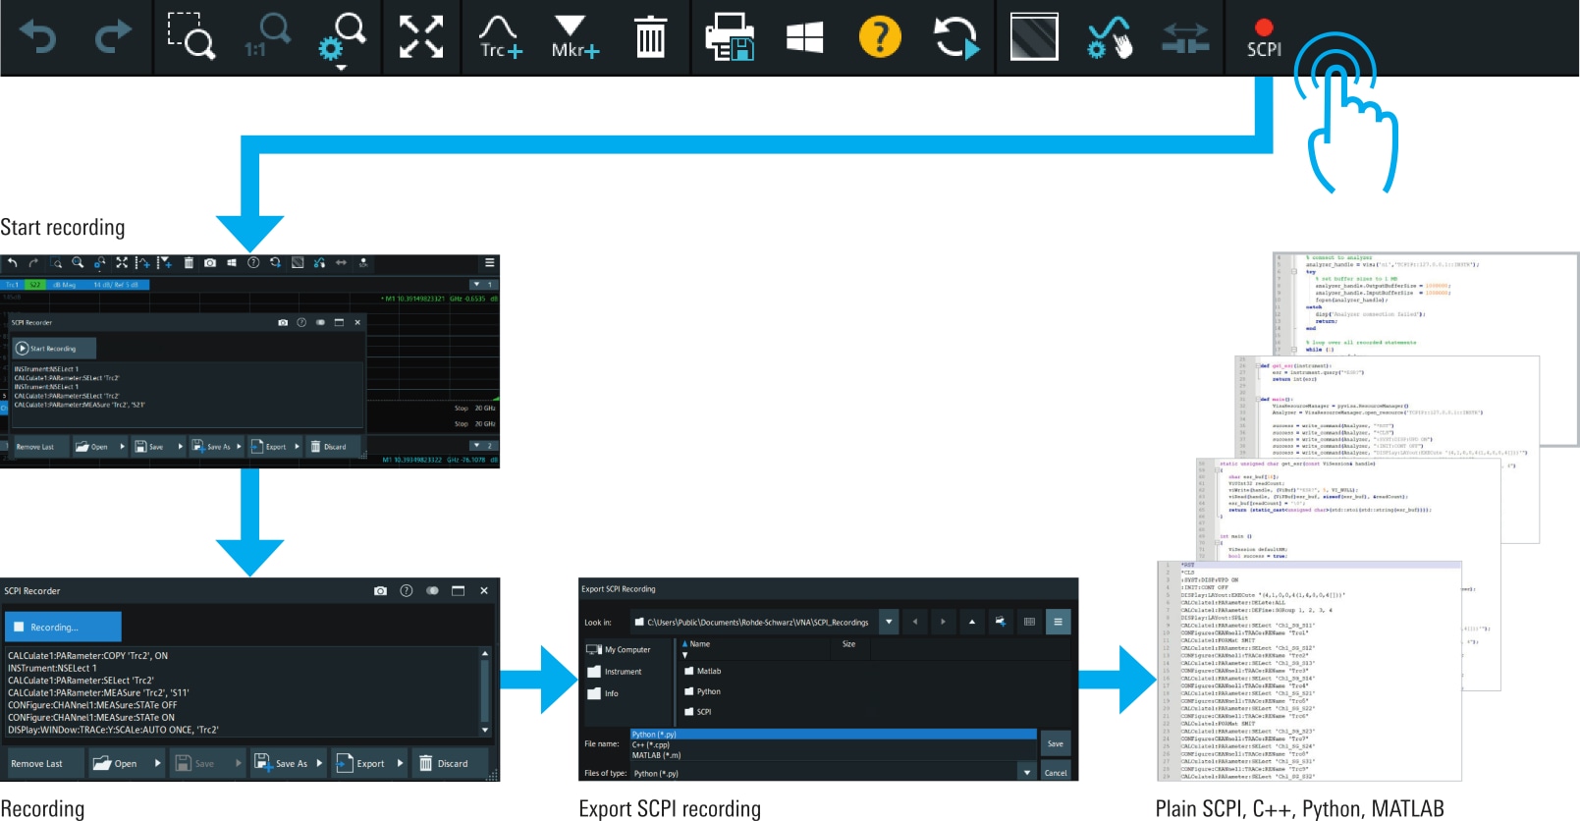Image resolution: width=1580 pixels, height=821 pixels.
Task: Click the camera icon in the Recording… SCPI Recorder window
Action: click(x=380, y=590)
